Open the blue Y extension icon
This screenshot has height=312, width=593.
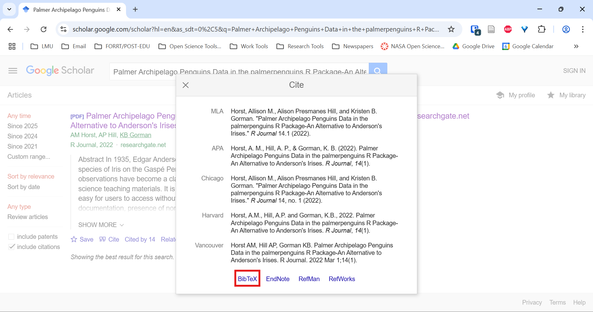(x=524, y=29)
